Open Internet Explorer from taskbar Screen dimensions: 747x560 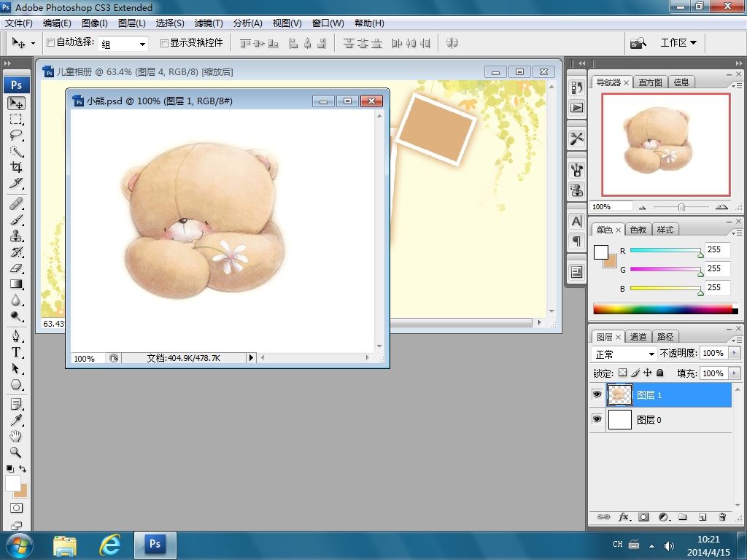point(109,545)
